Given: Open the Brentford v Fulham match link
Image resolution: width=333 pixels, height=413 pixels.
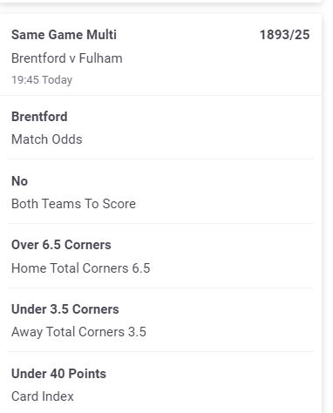Looking at the screenshot, I should click(x=67, y=58).
